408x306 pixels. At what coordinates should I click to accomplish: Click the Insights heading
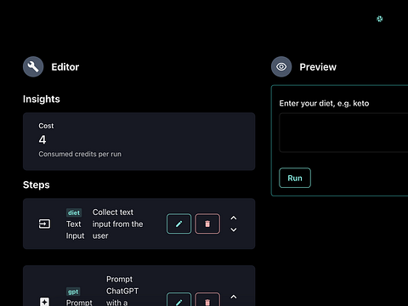pos(42,99)
